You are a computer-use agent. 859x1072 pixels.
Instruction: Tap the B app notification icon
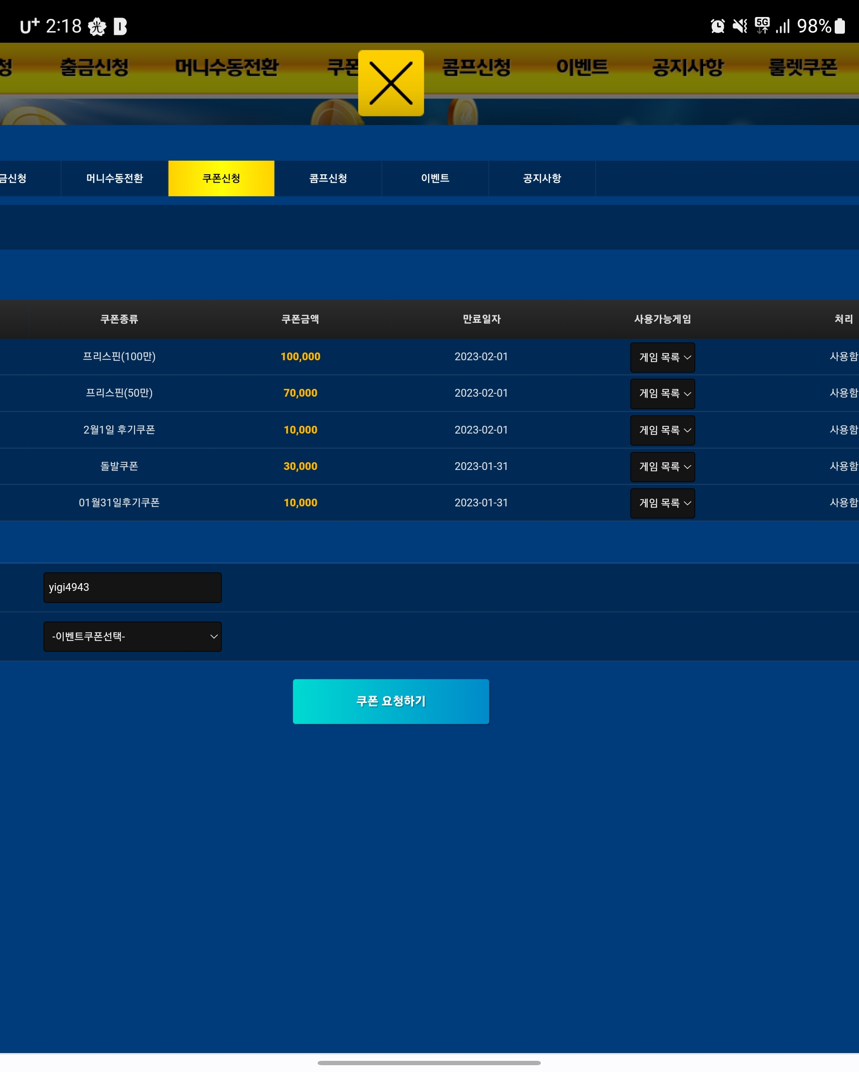(x=120, y=26)
